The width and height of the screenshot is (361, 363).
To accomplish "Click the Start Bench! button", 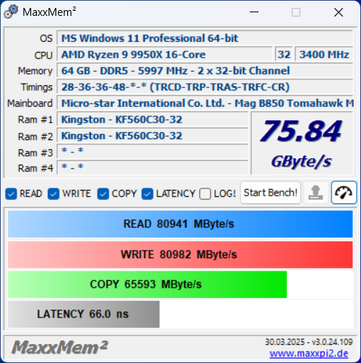I will coord(271,193).
